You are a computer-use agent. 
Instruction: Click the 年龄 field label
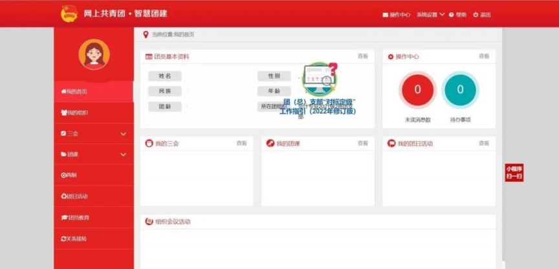tap(274, 91)
